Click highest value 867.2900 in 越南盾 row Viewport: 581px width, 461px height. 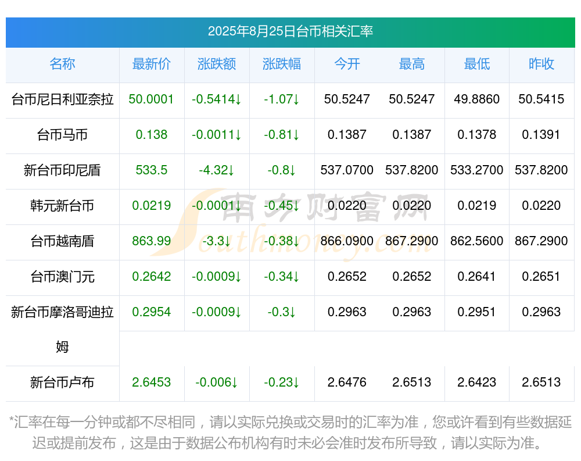point(412,241)
